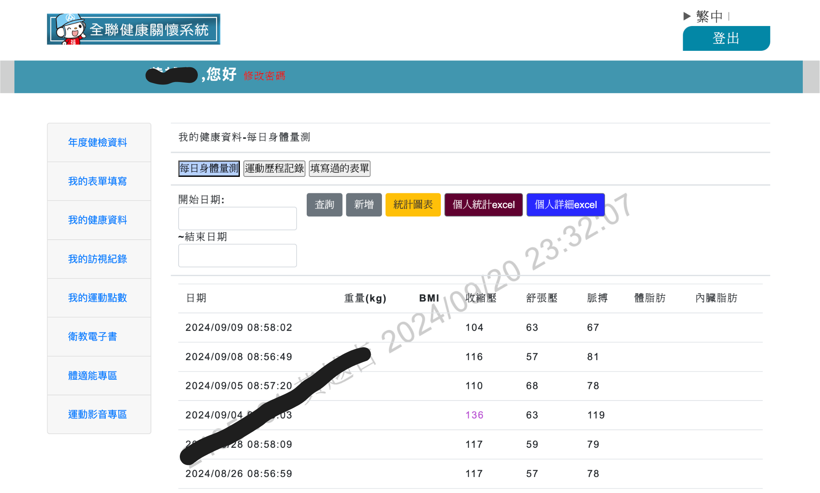Switch to 運動歷程記錄 tab

(x=274, y=168)
